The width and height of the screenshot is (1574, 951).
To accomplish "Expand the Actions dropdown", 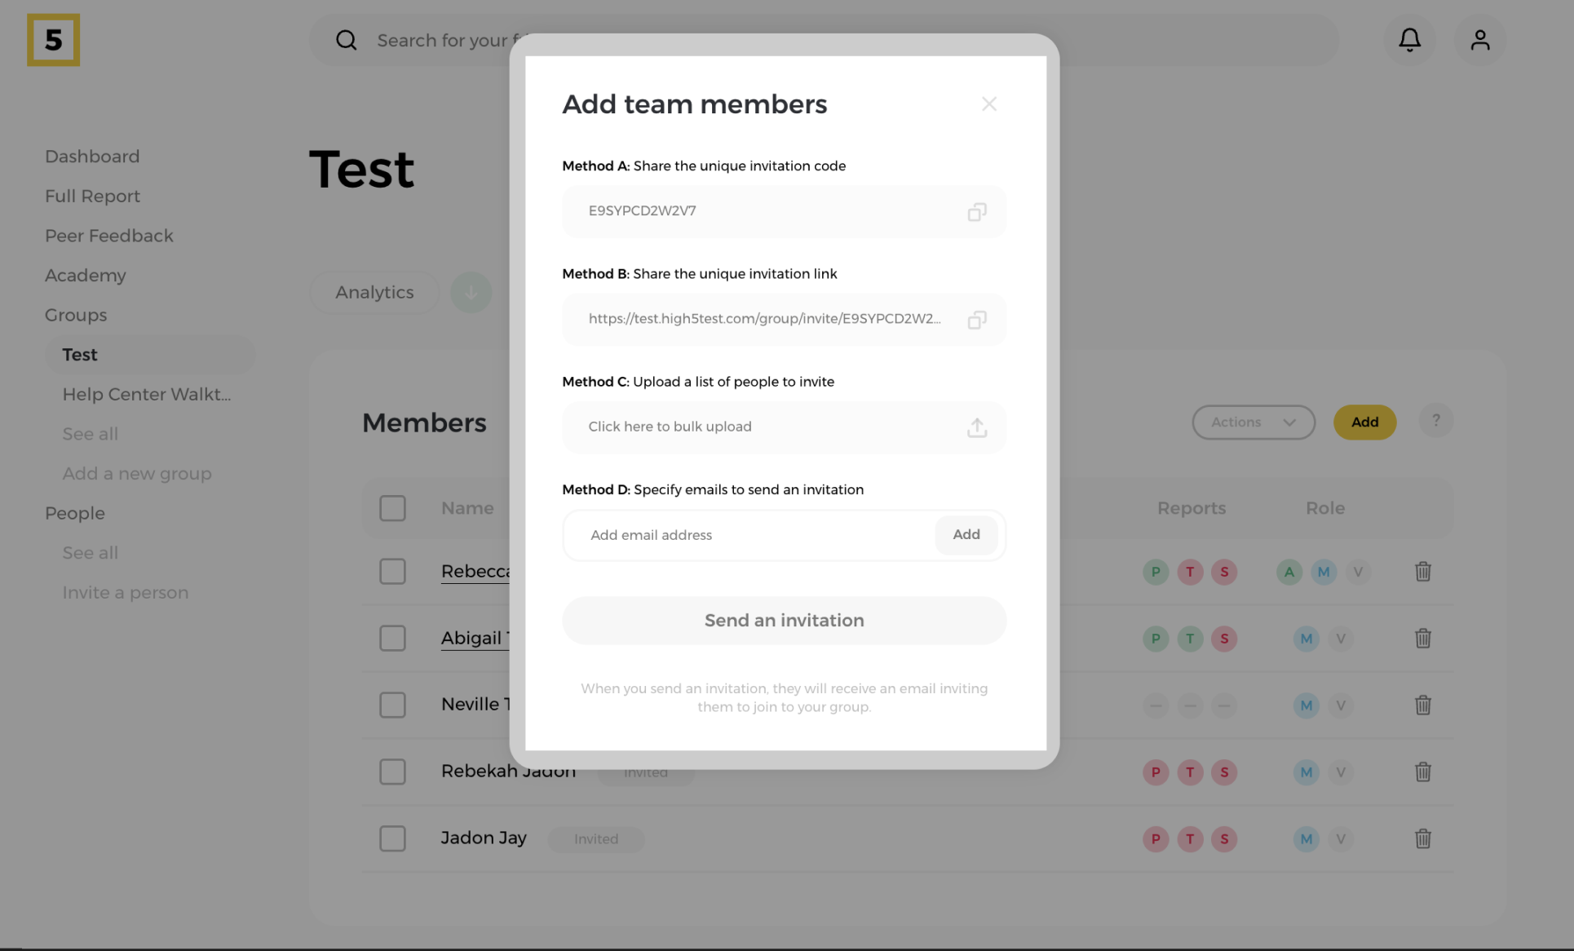I will 1253,422.
